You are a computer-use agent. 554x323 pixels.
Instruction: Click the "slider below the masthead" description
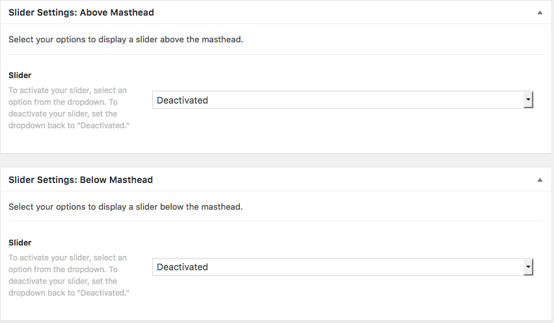click(125, 207)
